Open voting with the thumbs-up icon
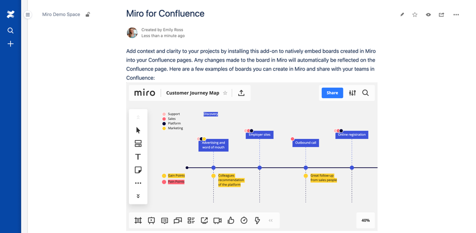Image resolution: width=476 pixels, height=233 pixels. (230, 221)
